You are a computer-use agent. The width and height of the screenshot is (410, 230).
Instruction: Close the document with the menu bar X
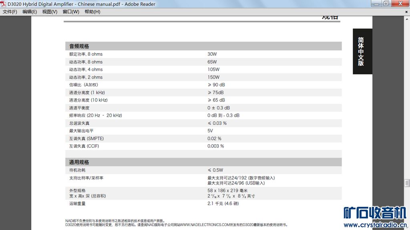(406, 12)
